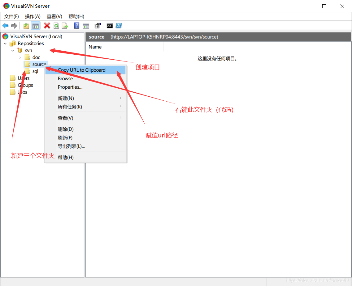Viewport: 352px width, 286px height.
Task: Click the Forward arrow toolbar icon
Action: tap(14, 26)
